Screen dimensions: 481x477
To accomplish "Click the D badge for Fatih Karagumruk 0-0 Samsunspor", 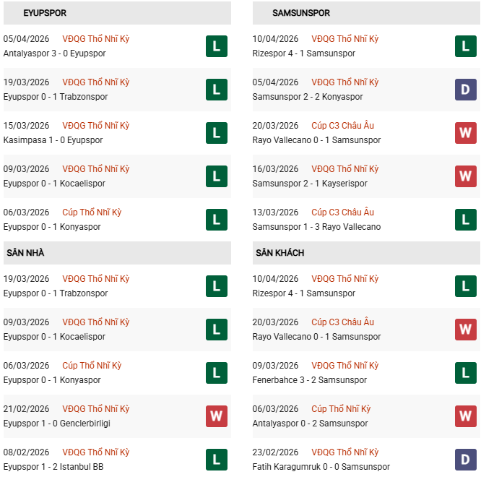I will (x=465, y=460).
